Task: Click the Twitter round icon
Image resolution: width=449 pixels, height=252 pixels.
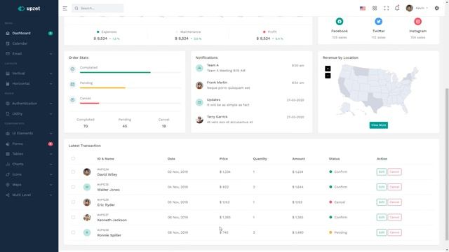Action: coord(379,22)
